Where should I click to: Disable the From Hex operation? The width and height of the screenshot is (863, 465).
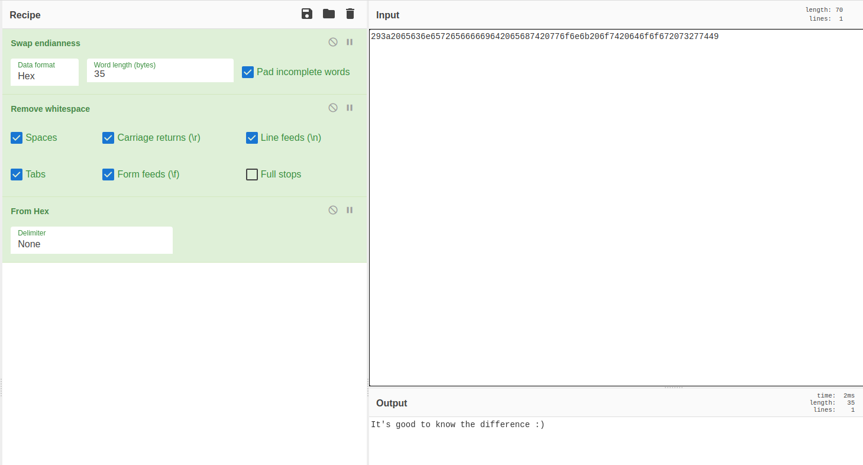click(x=333, y=210)
